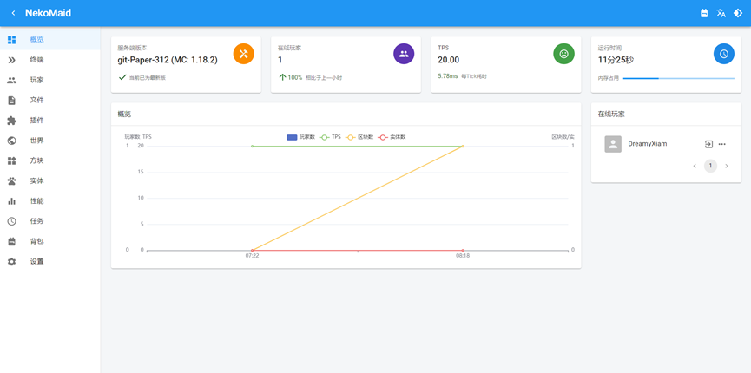Open the backpack icon in top bar
The height and width of the screenshot is (373, 751).
pos(704,13)
